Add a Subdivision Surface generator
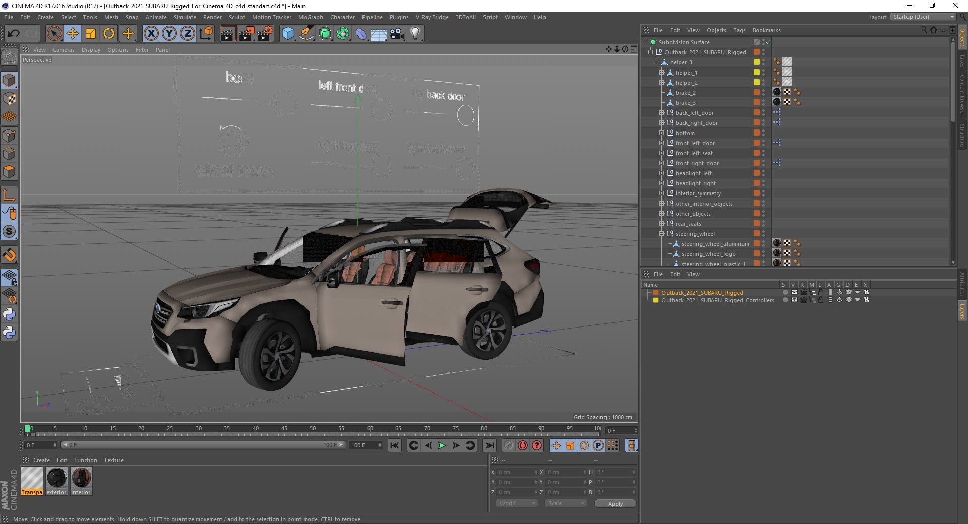 (325, 34)
